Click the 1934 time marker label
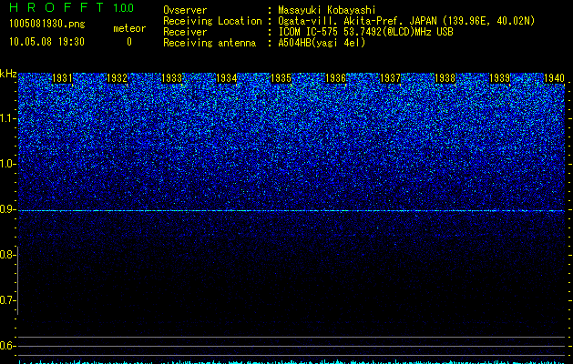 click(227, 78)
